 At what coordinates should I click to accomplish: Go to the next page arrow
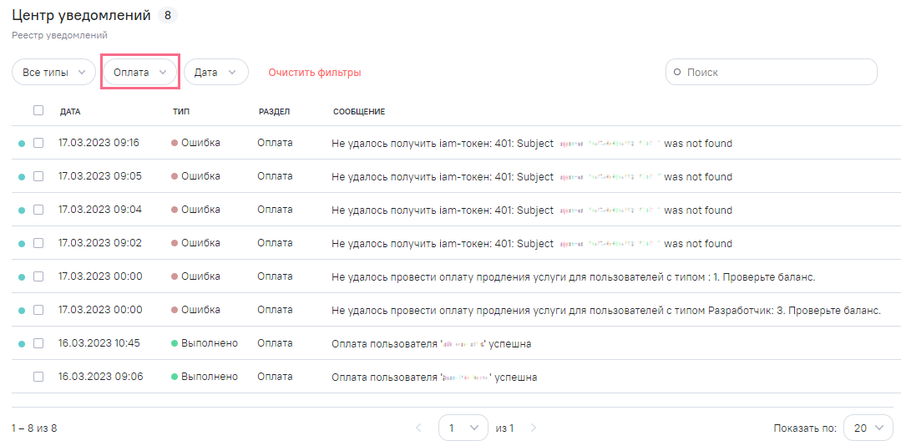pyautogui.click(x=534, y=428)
